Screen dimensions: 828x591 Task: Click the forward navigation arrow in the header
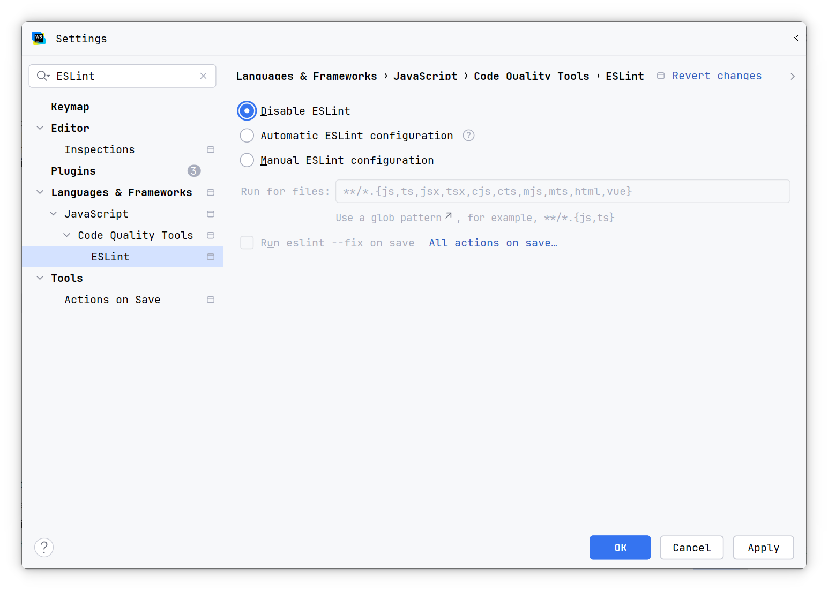[792, 77]
